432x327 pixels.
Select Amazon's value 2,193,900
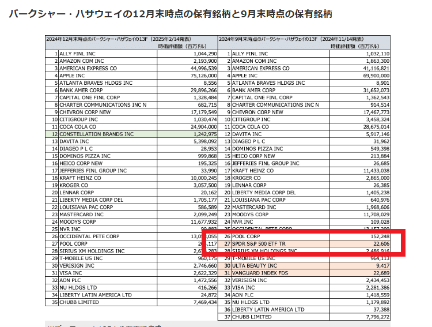tap(205, 61)
